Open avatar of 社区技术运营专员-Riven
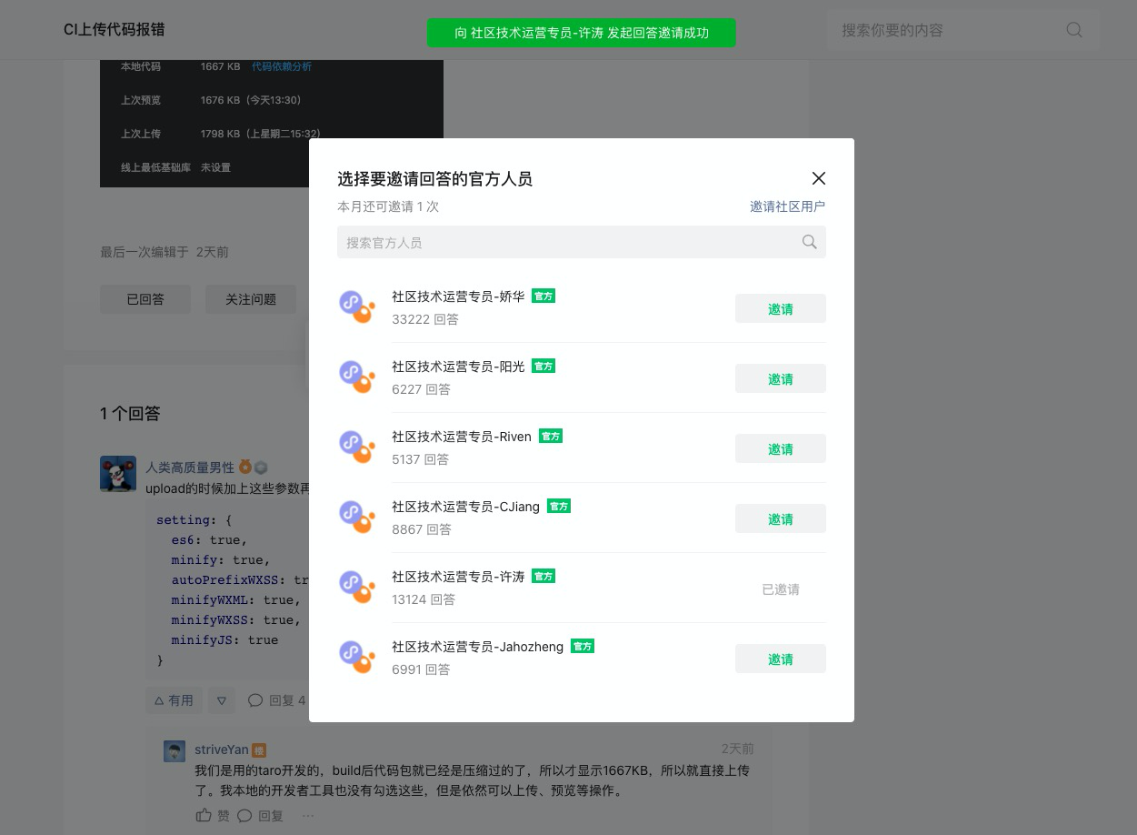1137x835 pixels. [357, 447]
